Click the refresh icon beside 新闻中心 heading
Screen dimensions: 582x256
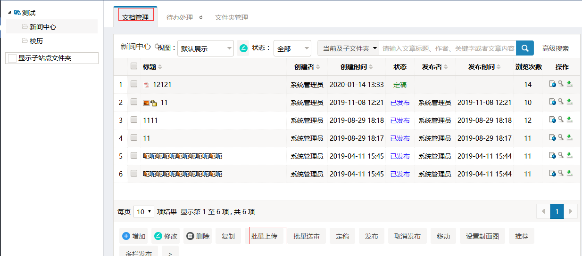[157, 47]
